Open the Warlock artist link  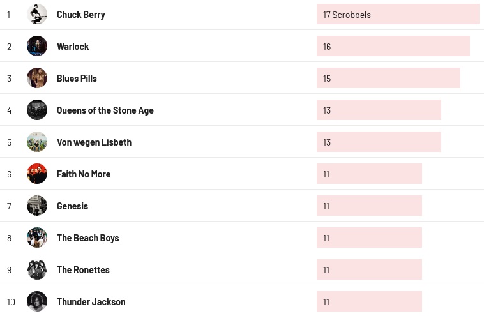[73, 47]
